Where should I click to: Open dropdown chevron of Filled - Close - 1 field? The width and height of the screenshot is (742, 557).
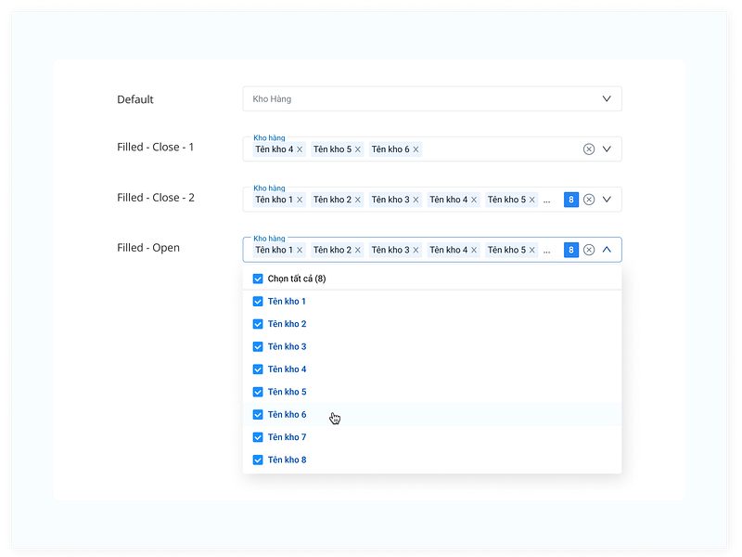[x=607, y=149]
